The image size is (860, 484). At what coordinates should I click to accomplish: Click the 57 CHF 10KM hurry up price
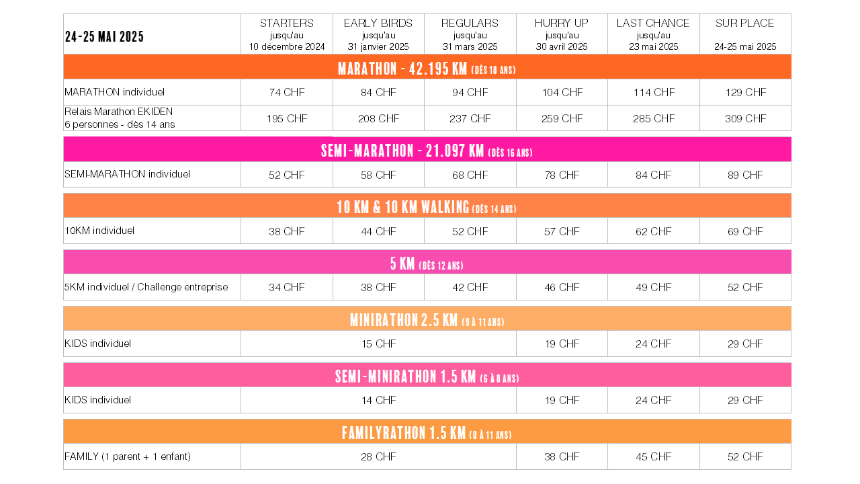pyautogui.click(x=562, y=231)
